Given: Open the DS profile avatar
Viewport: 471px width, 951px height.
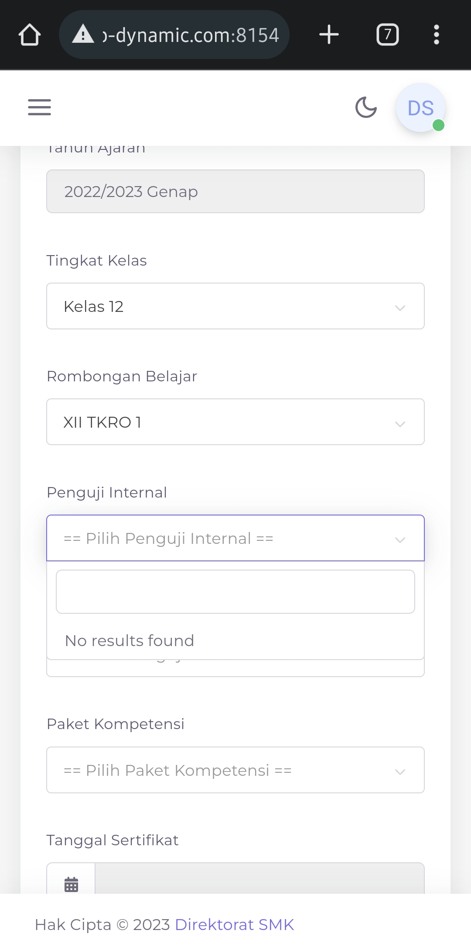Looking at the screenshot, I should click(419, 107).
